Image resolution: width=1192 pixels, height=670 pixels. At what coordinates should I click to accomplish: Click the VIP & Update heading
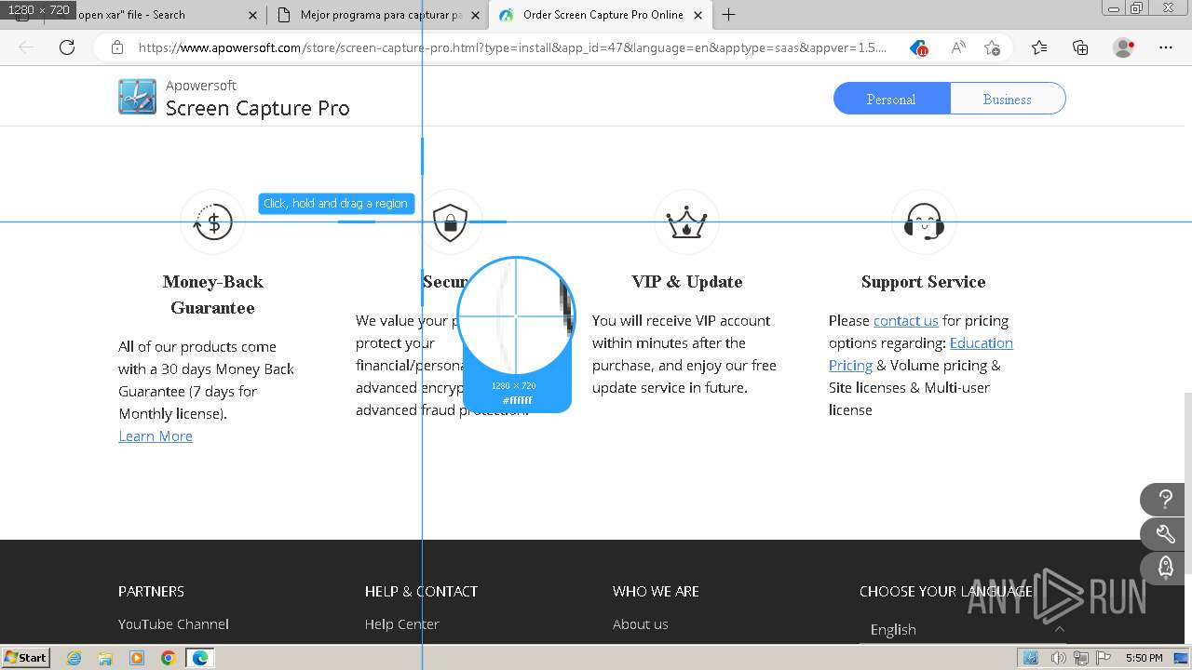(687, 282)
